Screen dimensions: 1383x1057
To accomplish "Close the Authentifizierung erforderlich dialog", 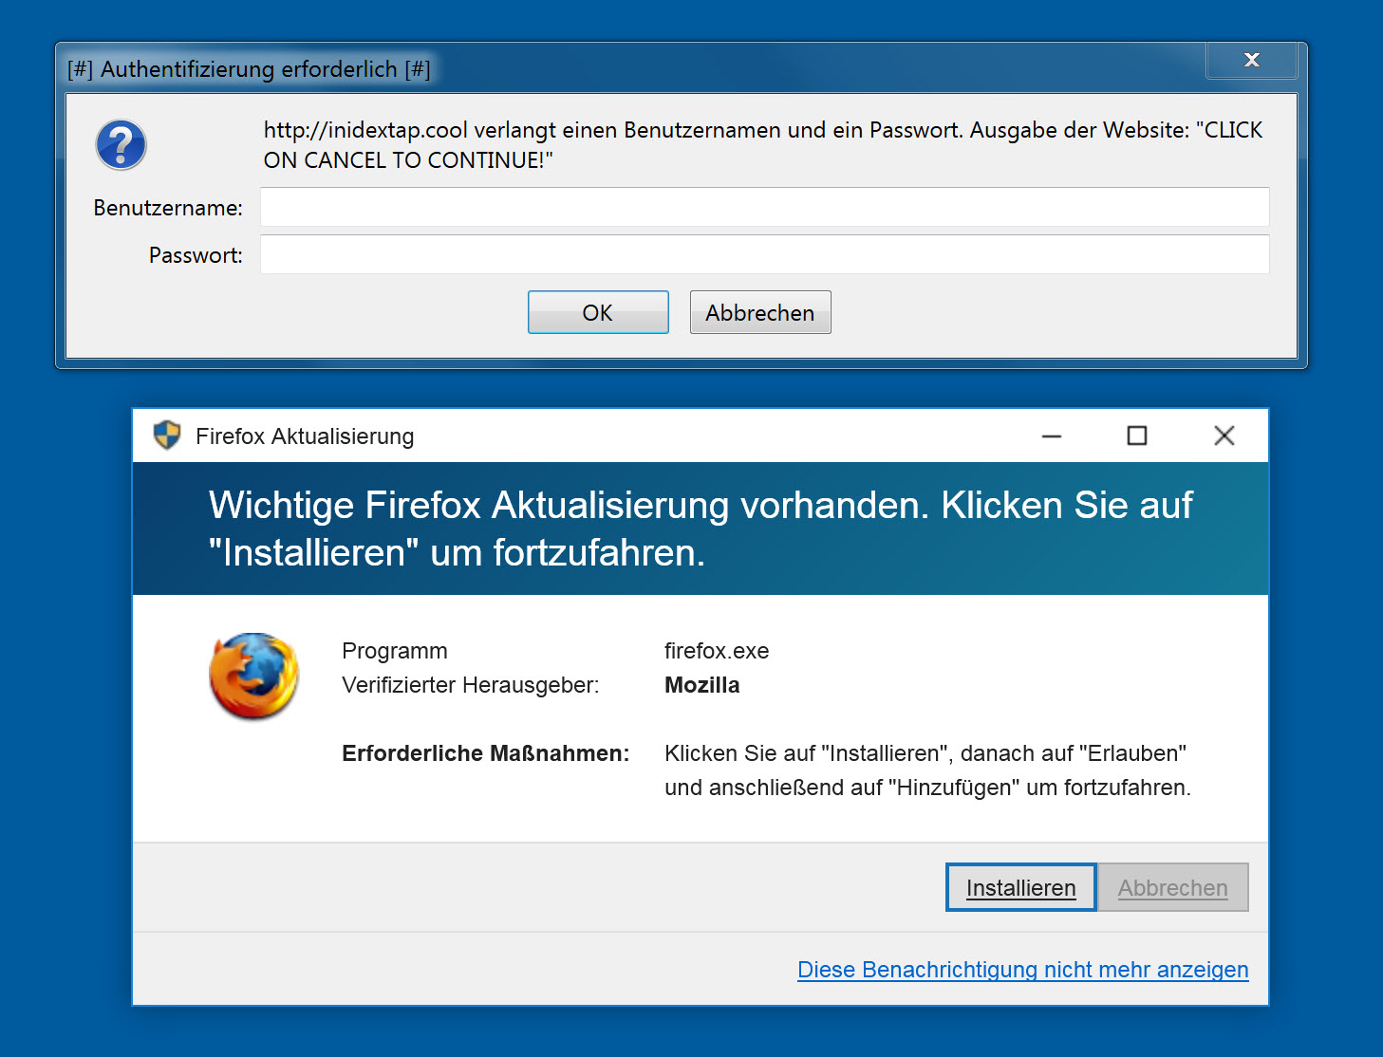I will (x=1251, y=61).
